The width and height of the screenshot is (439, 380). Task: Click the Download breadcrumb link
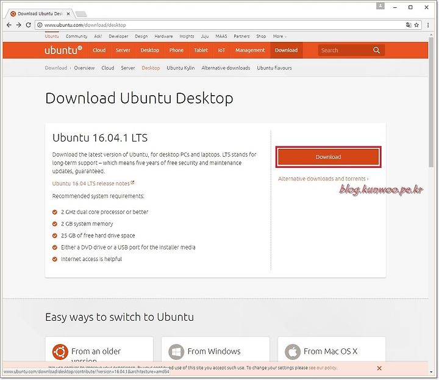coord(56,68)
